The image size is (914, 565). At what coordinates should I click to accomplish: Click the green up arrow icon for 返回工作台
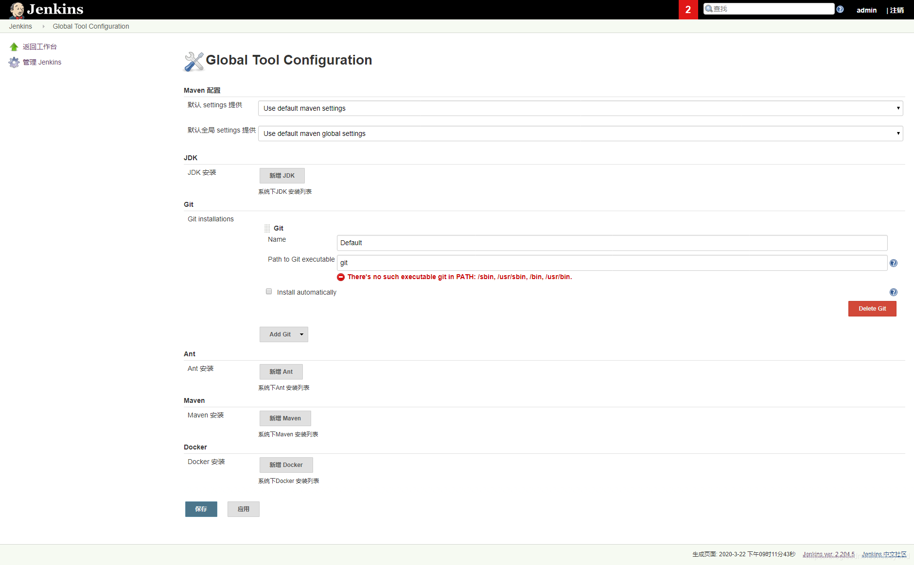point(14,47)
